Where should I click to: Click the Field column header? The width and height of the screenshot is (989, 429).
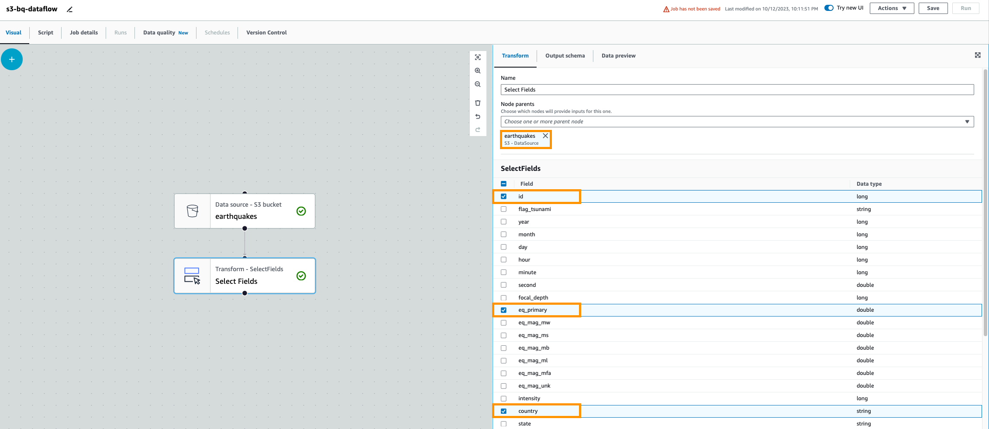[x=527, y=184]
